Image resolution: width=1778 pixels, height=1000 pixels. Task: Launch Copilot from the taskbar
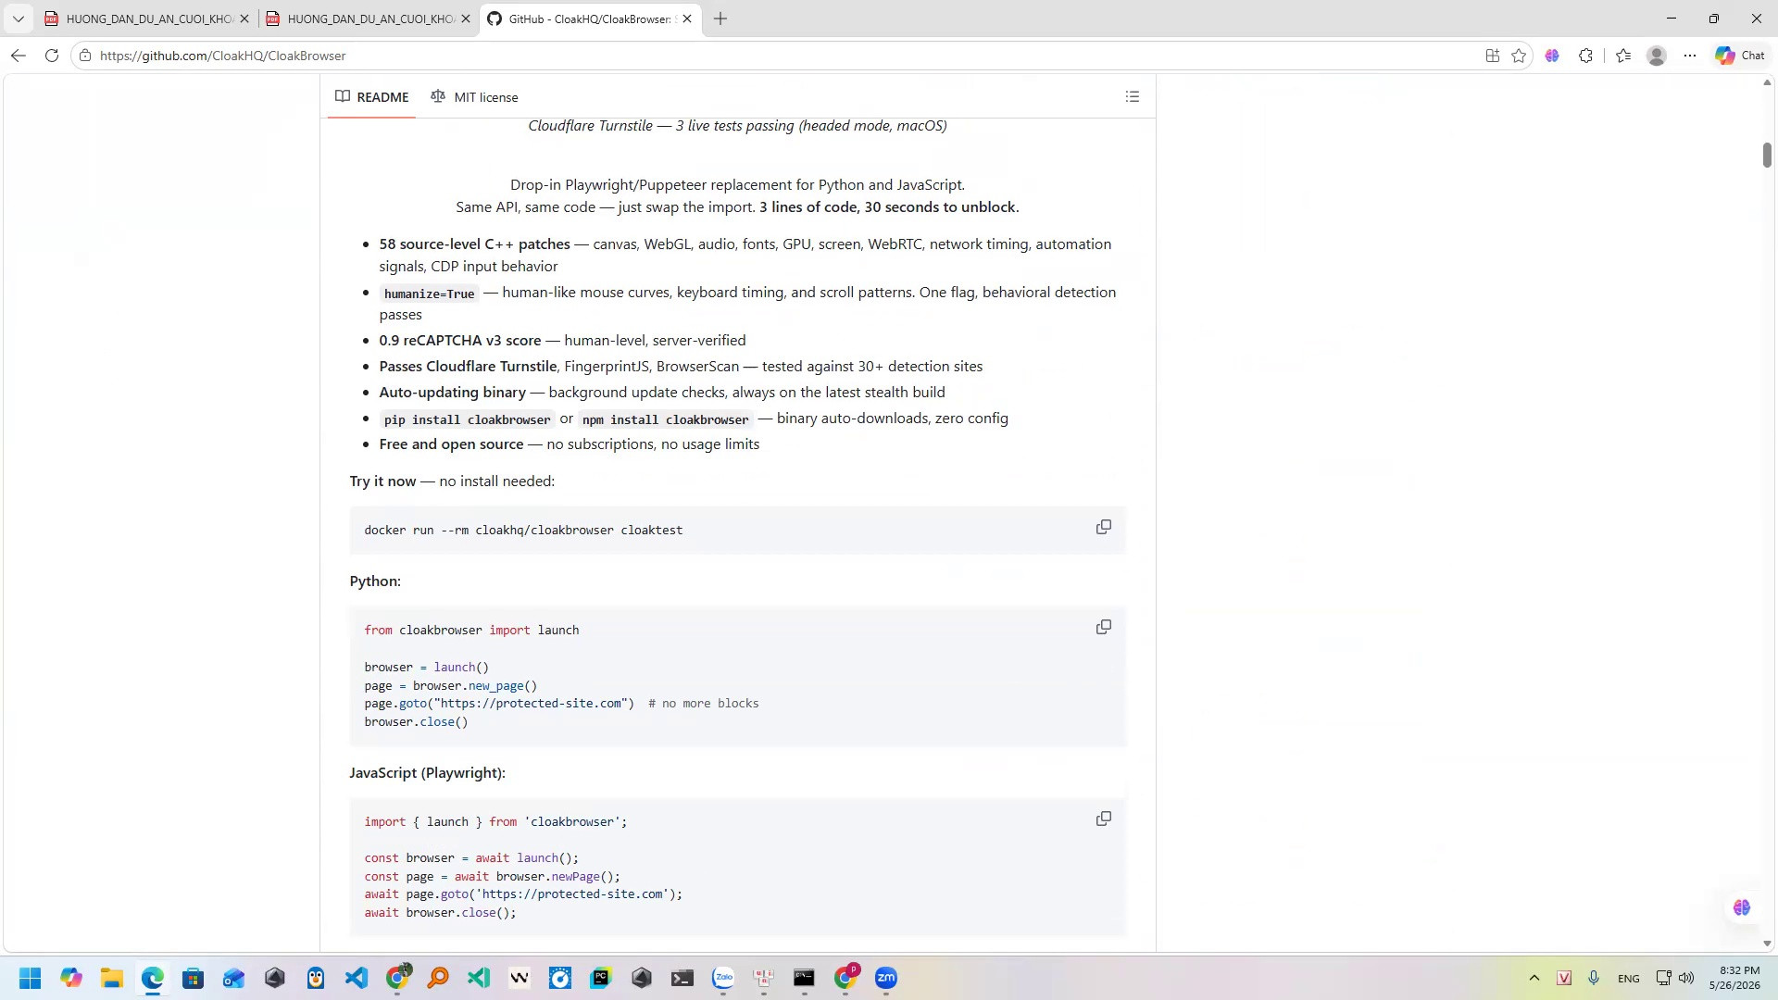tap(71, 978)
